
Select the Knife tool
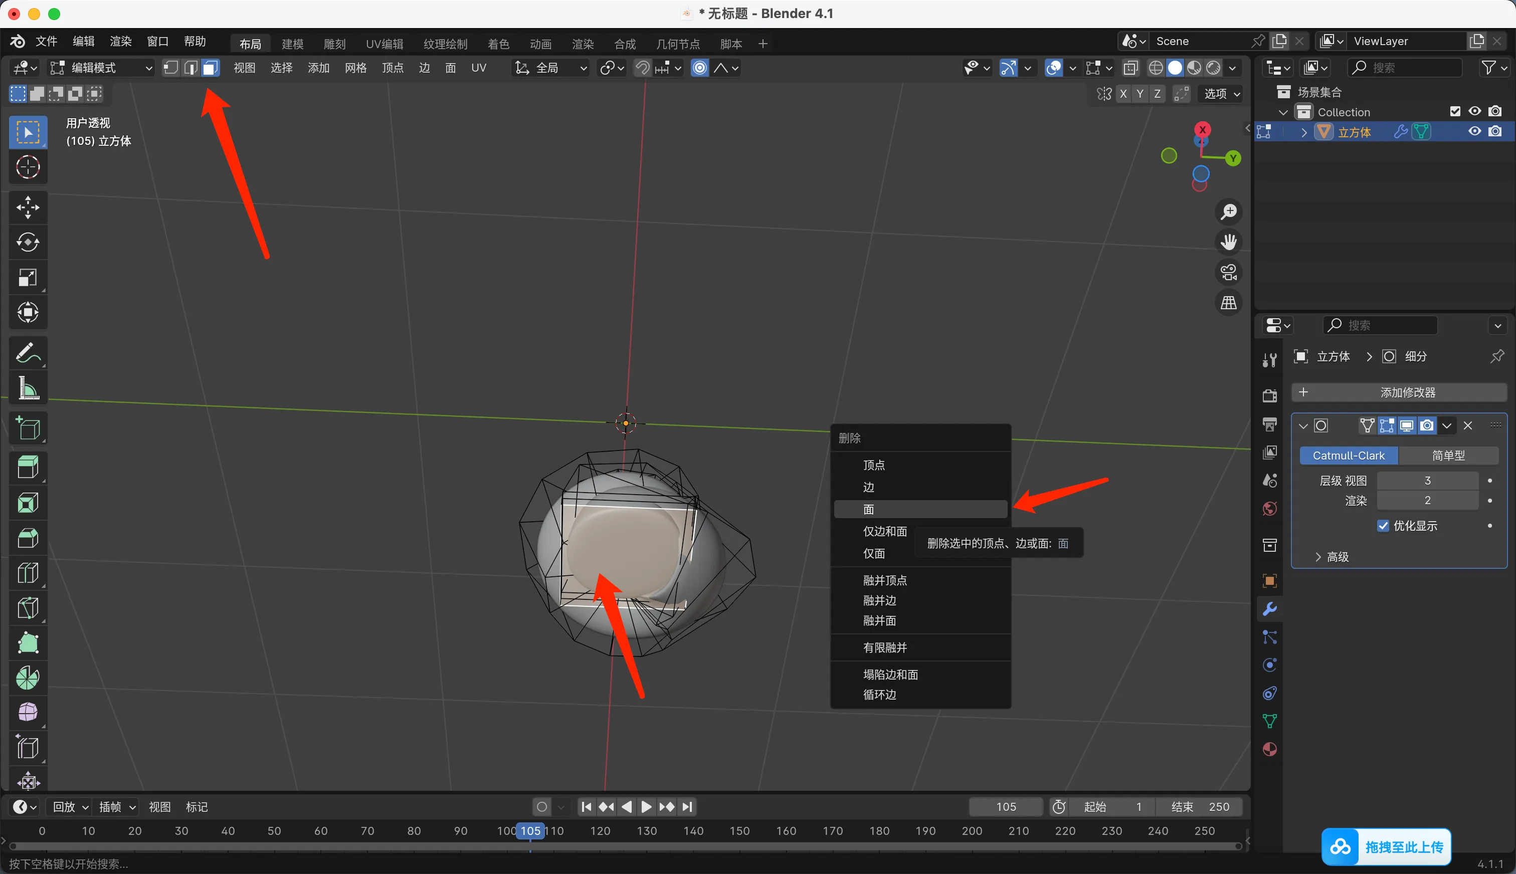coord(28,607)
